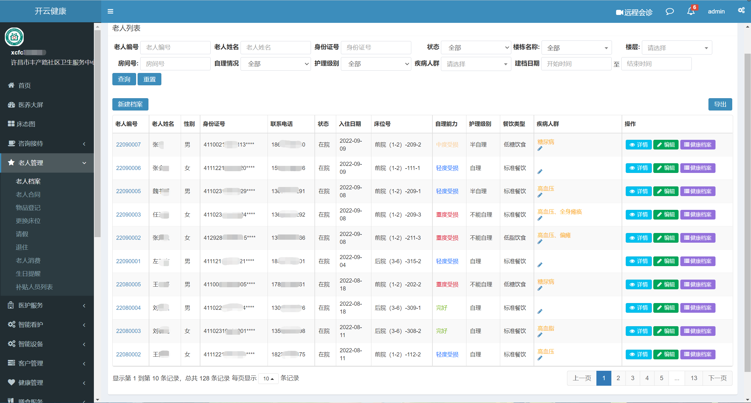Click the organization logo avatar

click(x=14, y=37)
